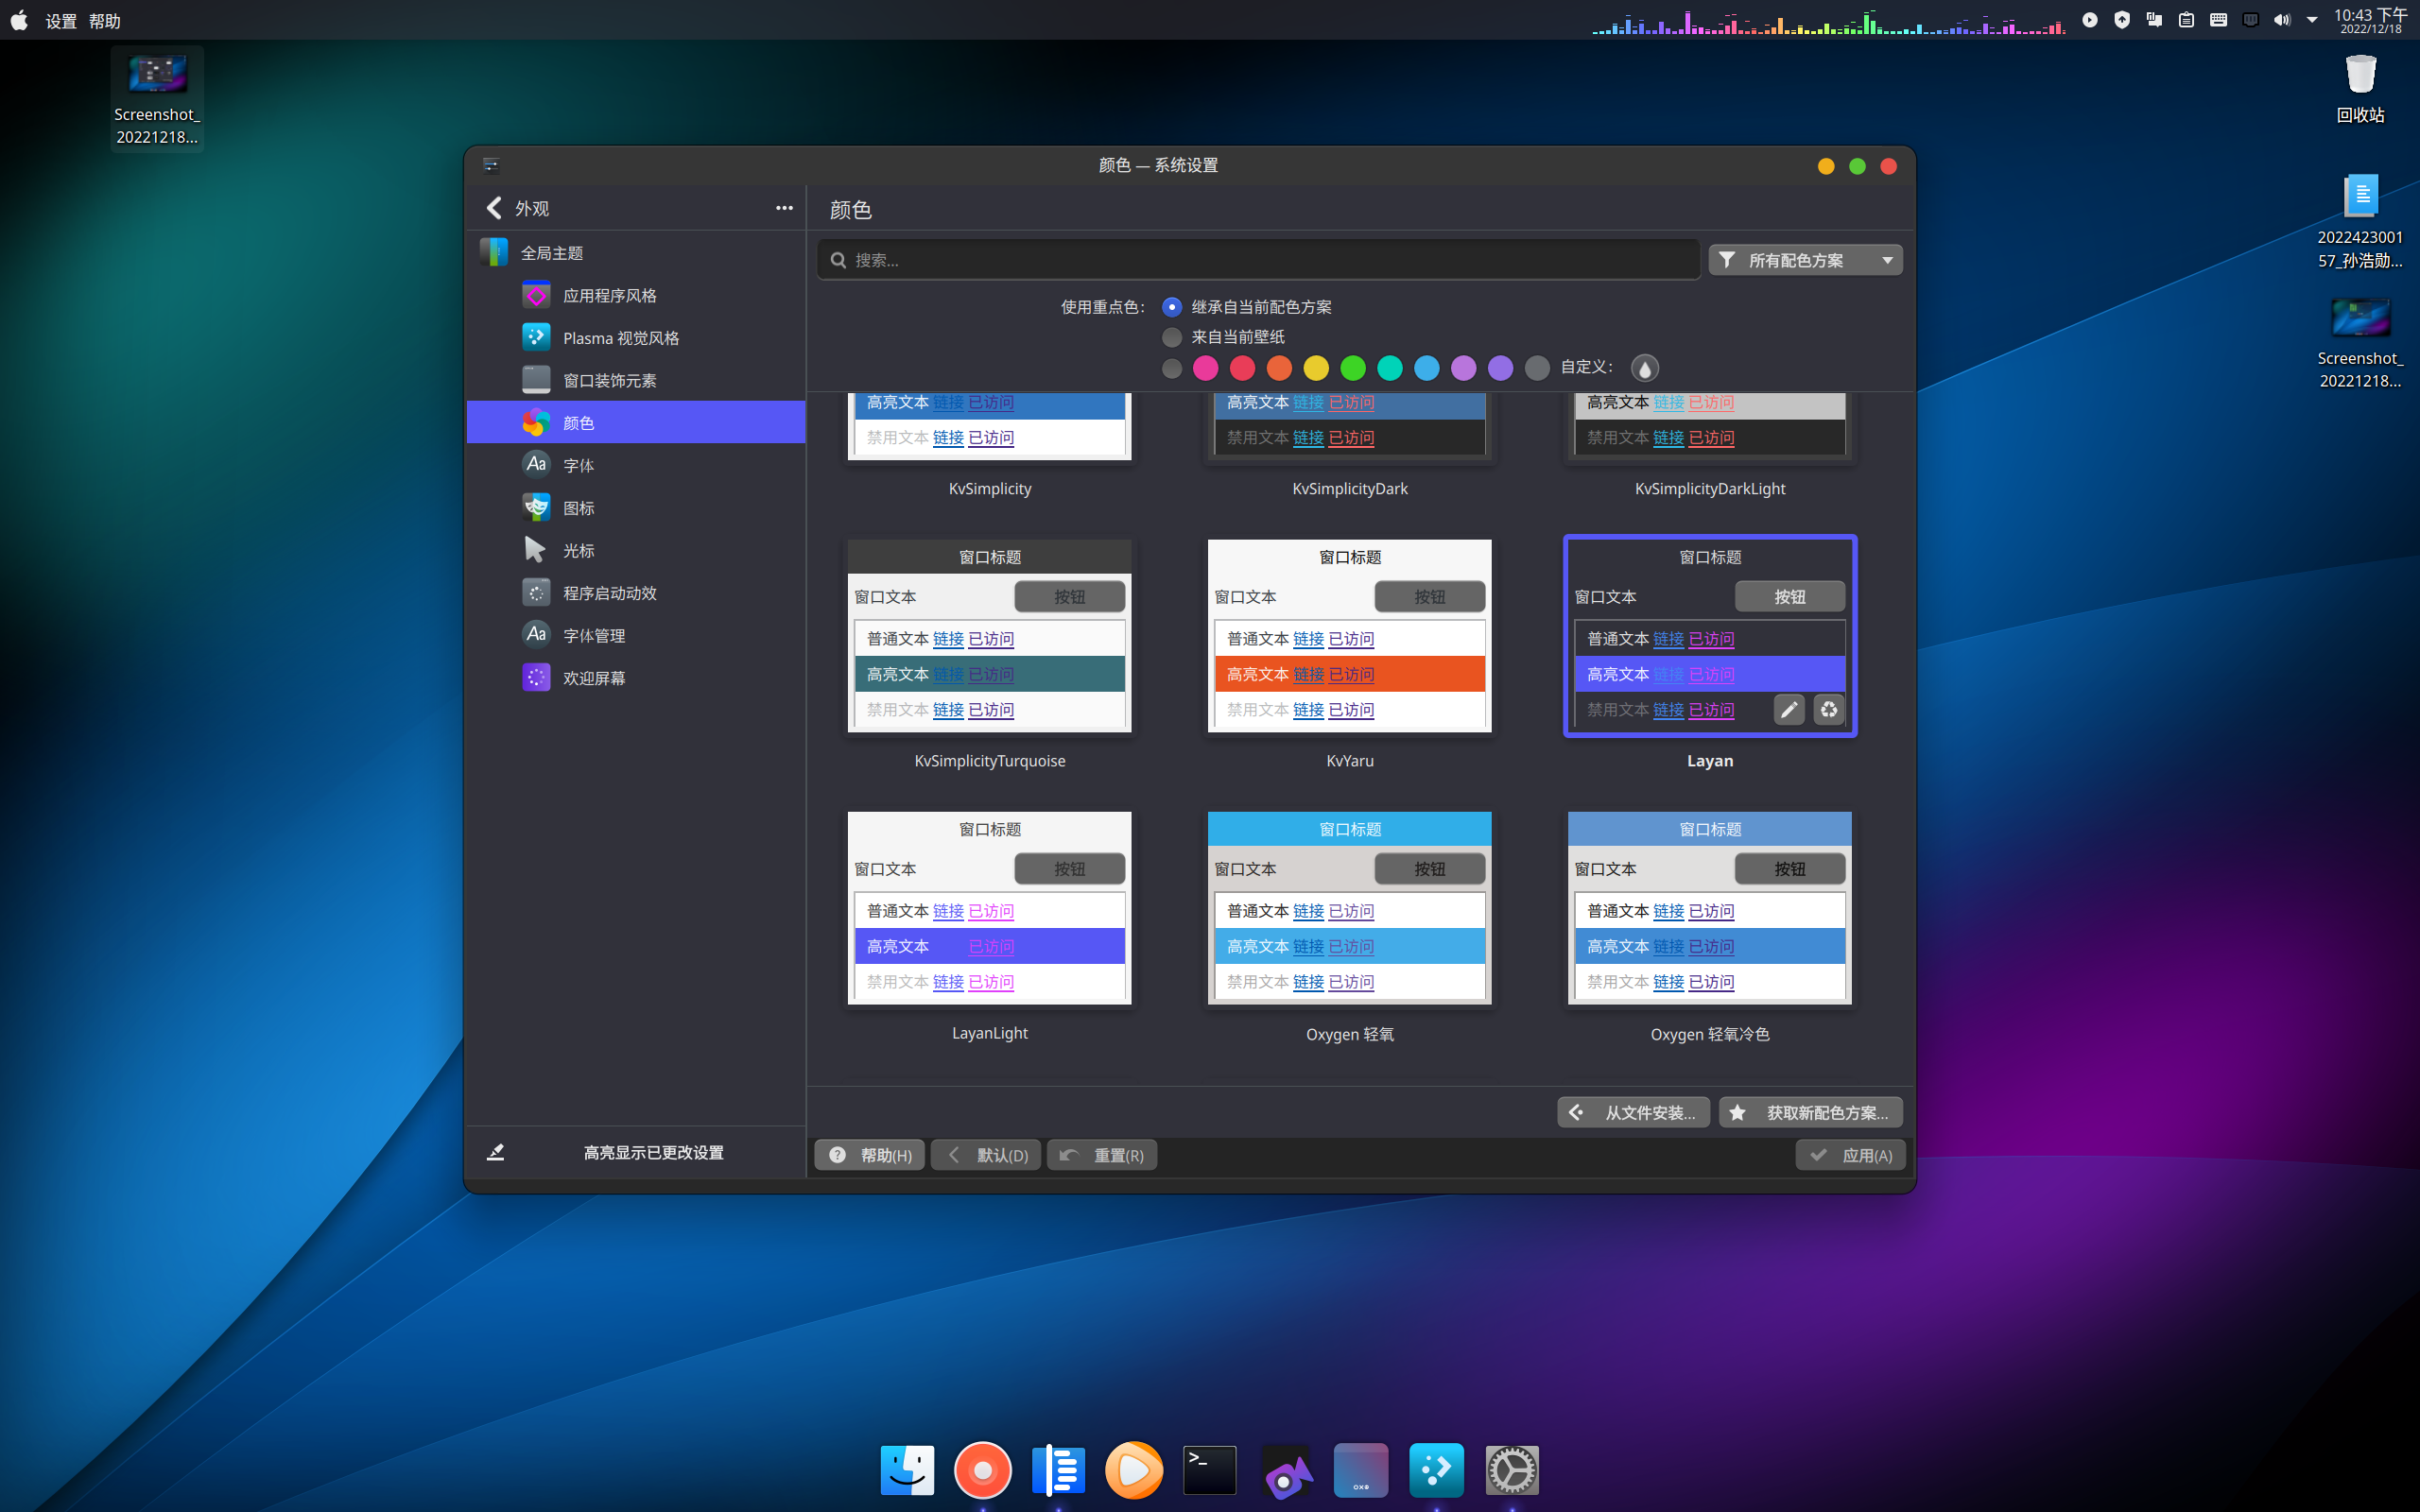The height and width of the screenshot is (1512, 2420).
Task: Open the 帮助 menu in top bar
Action: (x=104, y=21)
